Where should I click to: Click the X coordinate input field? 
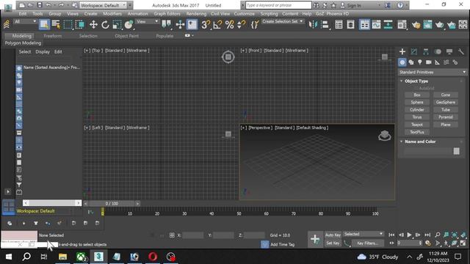point(192,235)
